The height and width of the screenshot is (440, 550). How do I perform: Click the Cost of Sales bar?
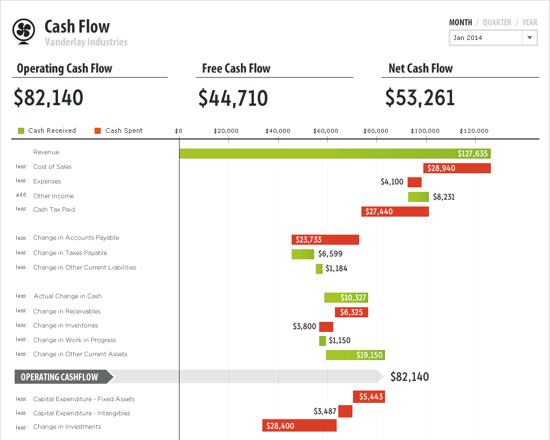tap(457, 168)
